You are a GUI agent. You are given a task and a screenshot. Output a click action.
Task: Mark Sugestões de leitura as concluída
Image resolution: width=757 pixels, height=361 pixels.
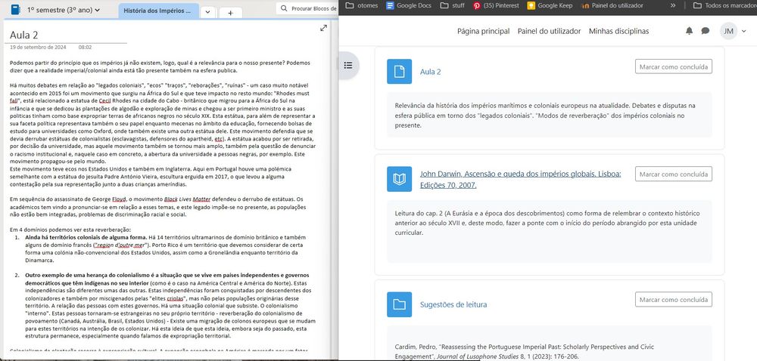pos(674,299)
